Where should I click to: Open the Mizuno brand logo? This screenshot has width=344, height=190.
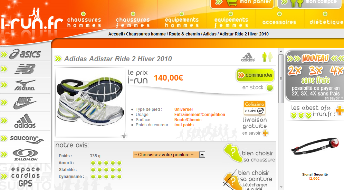point(25,85)
